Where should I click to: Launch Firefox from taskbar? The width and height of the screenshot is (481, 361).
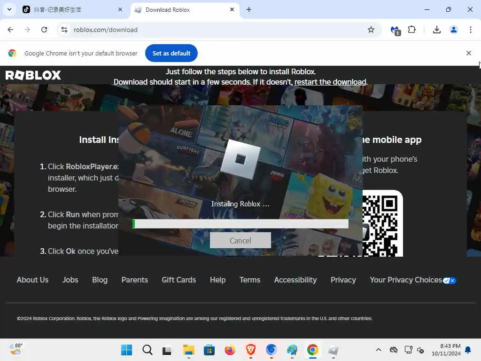click(230, 350)
